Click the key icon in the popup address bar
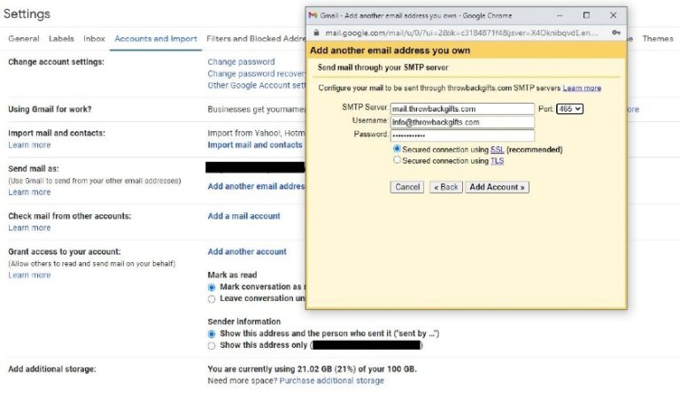Image resolution: width=680 pixels, height=394 pixels. point(615,32)
